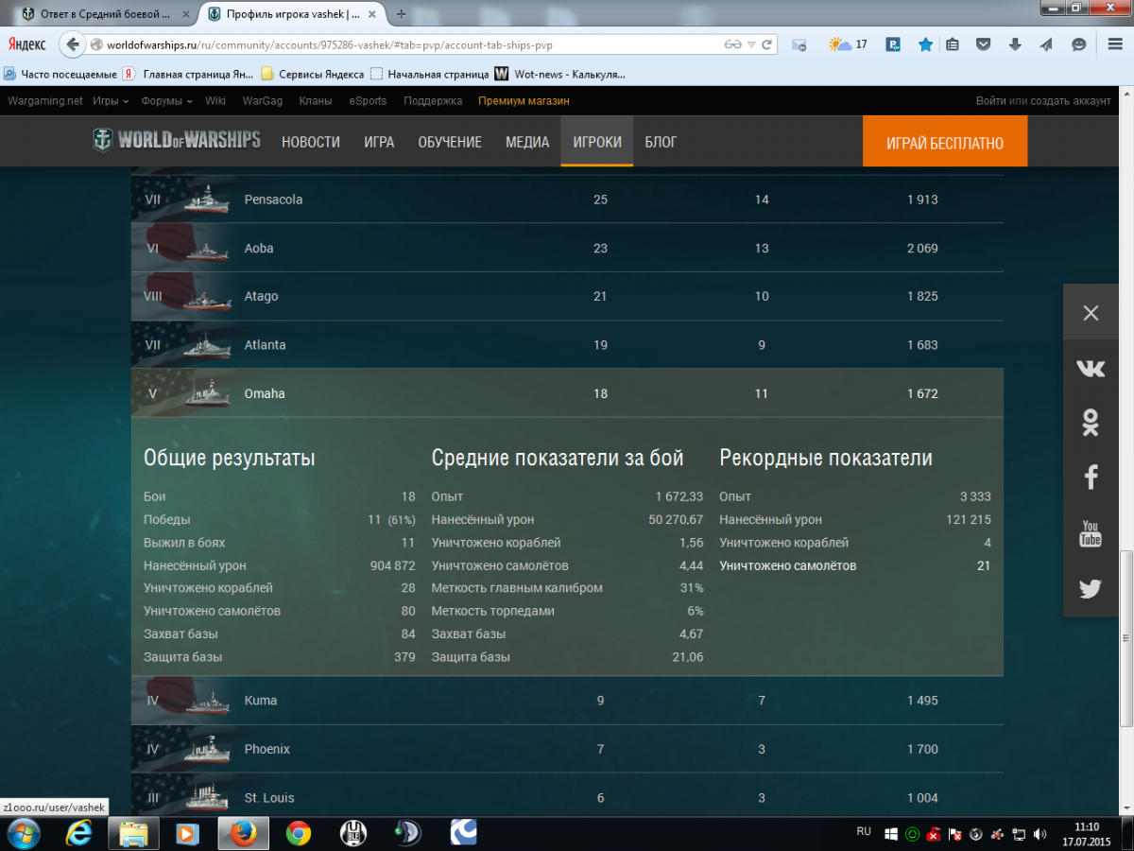Expand the St. Louis ship statistics row
This screenshot has width=1134, height=851.
pos(567,795)
